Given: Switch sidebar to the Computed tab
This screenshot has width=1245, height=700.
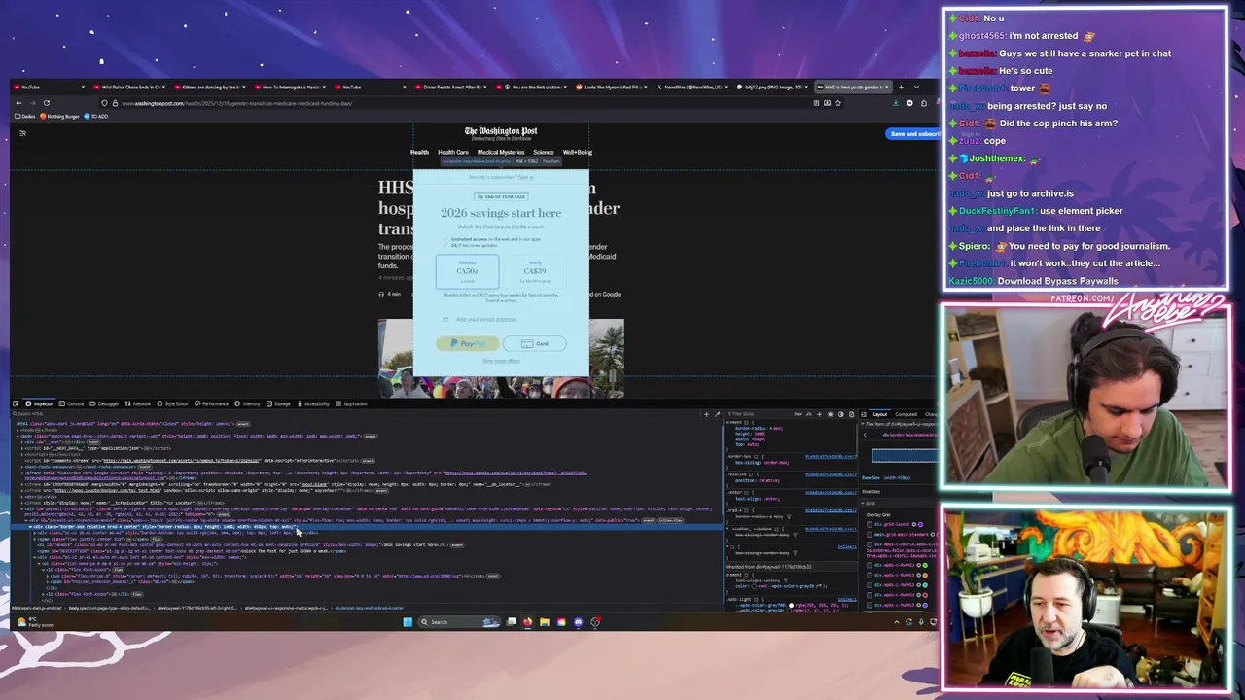Looking at the screenshot, I should click(x=906, y=414).
